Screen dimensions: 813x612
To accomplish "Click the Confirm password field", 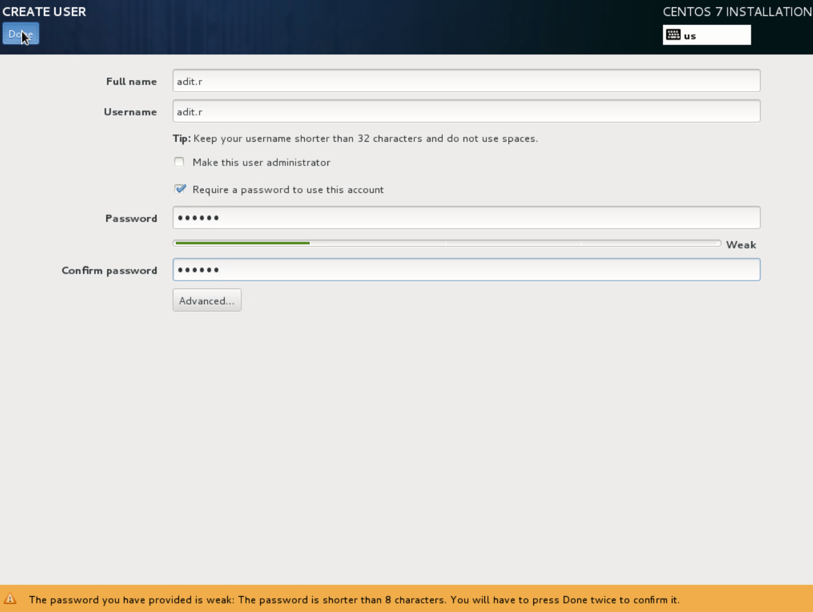I will [466, 269].
